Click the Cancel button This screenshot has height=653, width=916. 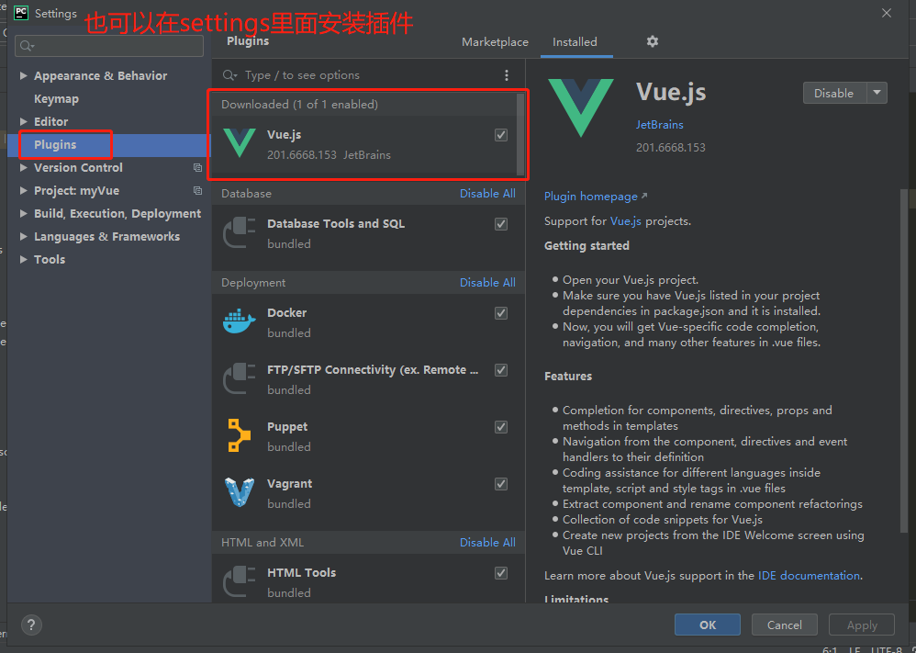coord(785,625)
